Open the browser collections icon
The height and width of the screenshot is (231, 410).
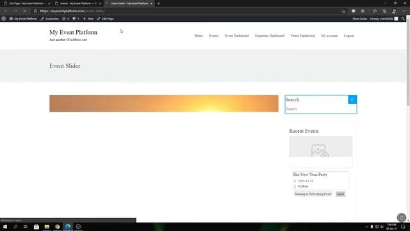[x=384, y=11]
